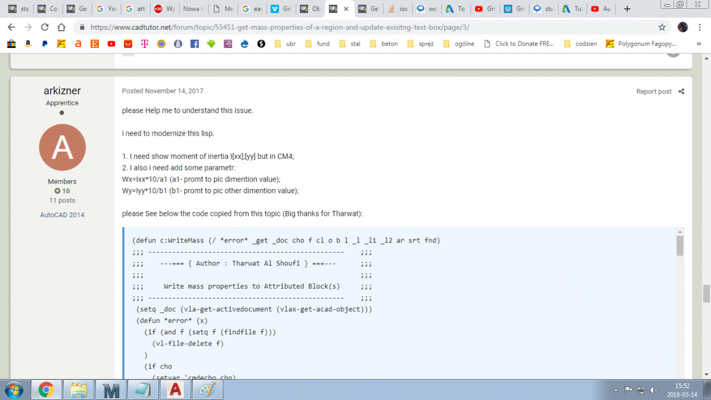Bookmark this page with the star
The width and height of the screenshot is (711, 400).
click(662, 27)
